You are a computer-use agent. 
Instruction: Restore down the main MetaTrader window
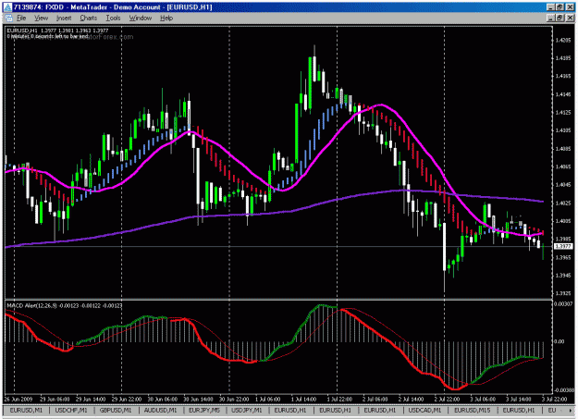pos(560,7)
